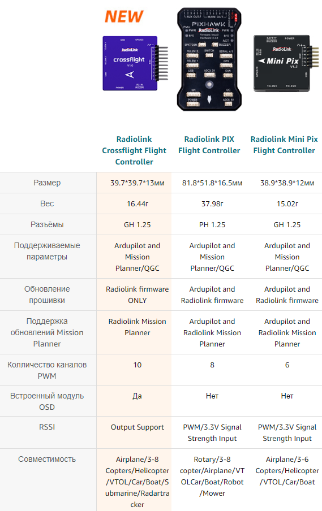Click the Совместимость row label

(47, 459)
